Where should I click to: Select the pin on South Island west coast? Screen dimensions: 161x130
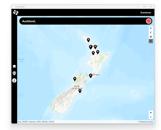pos(75,79)
